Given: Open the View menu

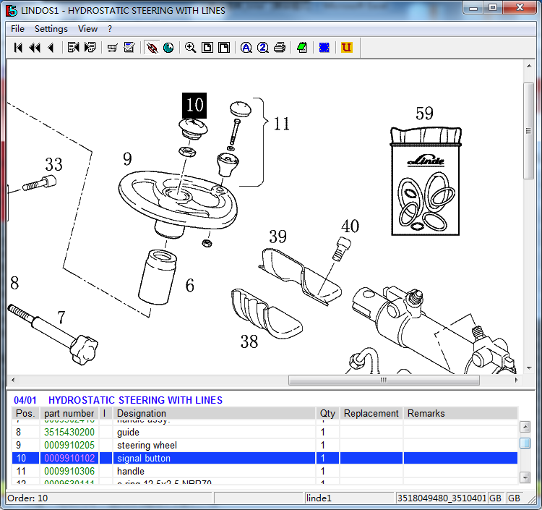Looking at the screenshot, I should pyautogui.click(x=87, y=29).
